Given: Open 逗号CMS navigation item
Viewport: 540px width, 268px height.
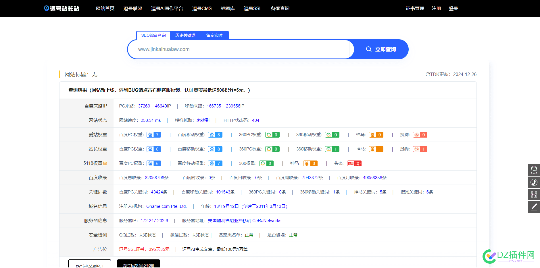Looking at the screenshot, I should pyautogui.click(x=202, y=9).
